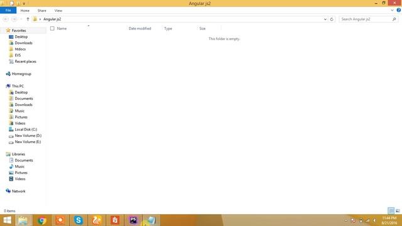Sort by the Type column
402x226 pixels.
click(x=168, y=28)
